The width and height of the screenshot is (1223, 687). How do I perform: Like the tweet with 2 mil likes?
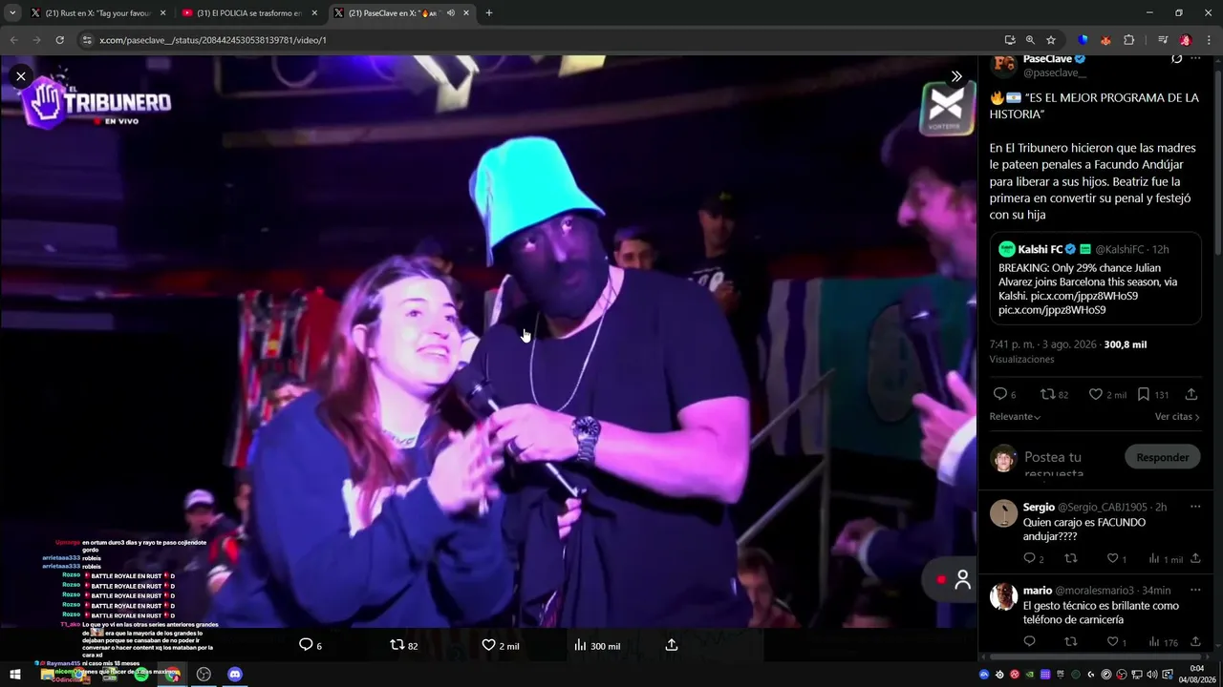1107,394
